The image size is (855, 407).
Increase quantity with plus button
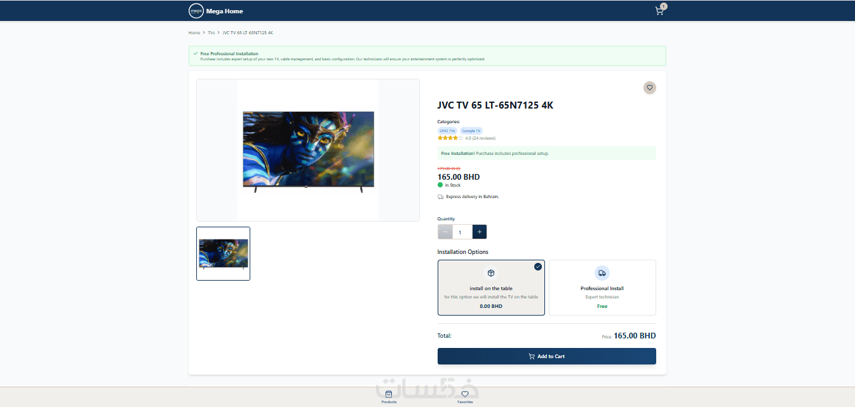480,232
